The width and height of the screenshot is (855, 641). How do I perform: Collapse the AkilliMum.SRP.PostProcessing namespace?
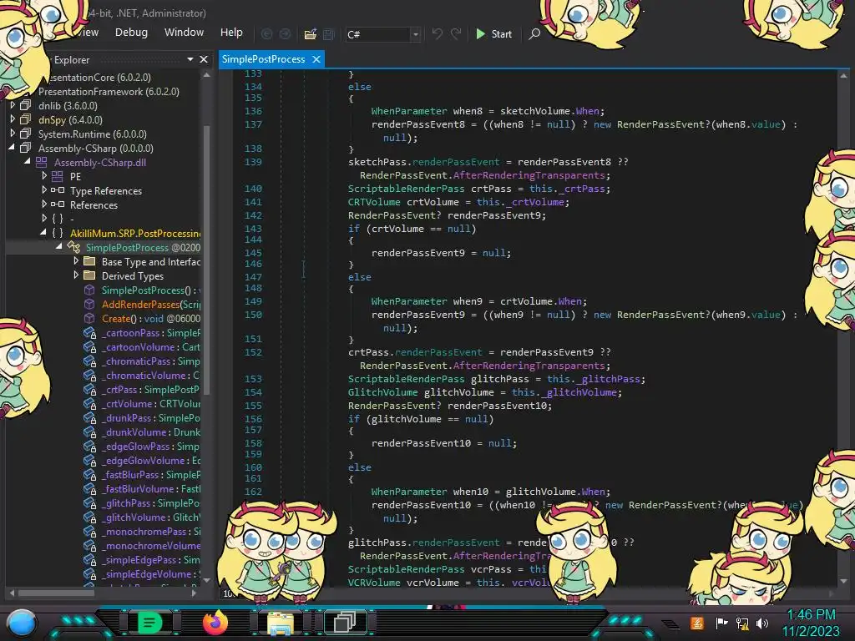[43, 233]
